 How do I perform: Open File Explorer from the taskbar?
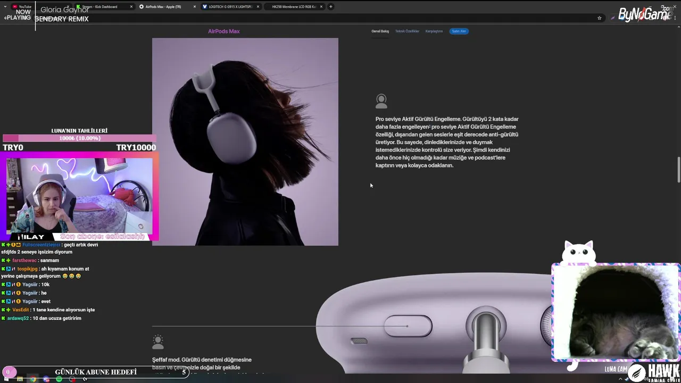[20, 379]
